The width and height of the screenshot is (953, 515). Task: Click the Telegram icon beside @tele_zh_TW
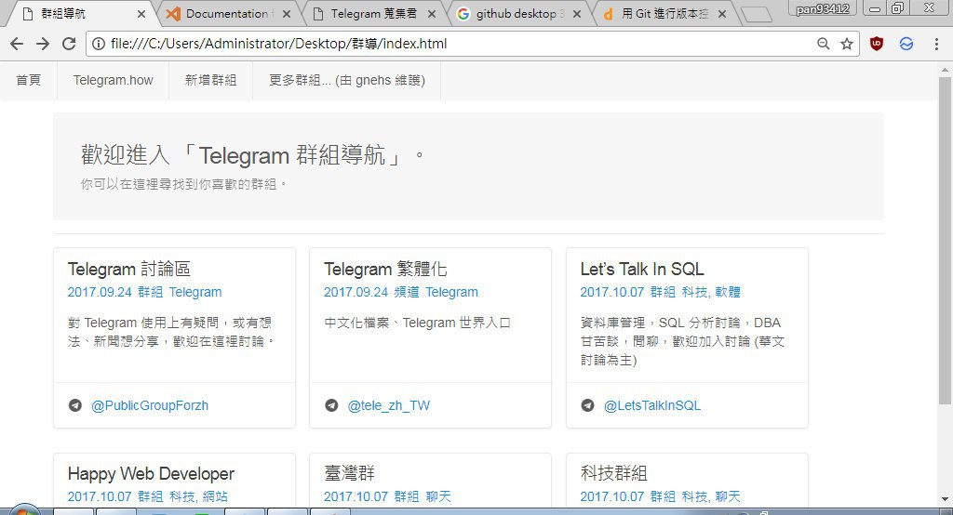point(331,405)
